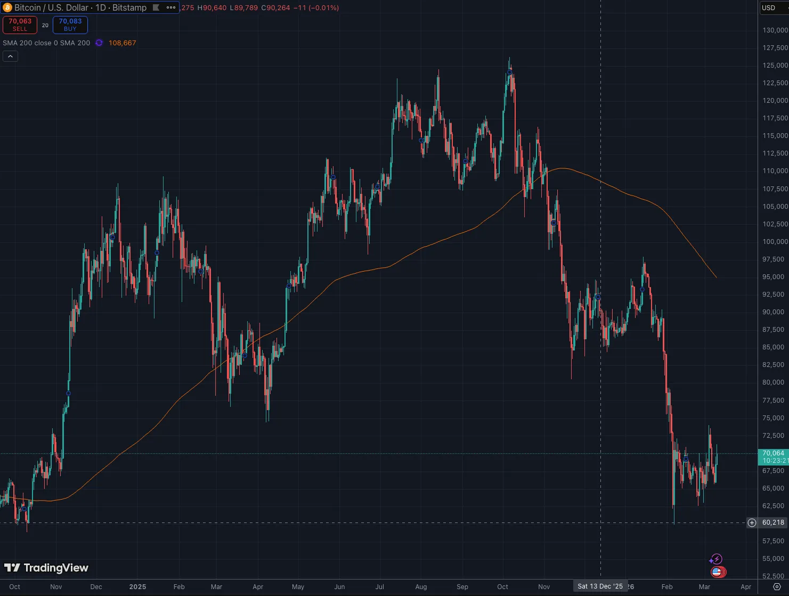Open the three-dot more menu in the symbol legend
The height and width of the screenshot is (596, 789).
[171, 8]
